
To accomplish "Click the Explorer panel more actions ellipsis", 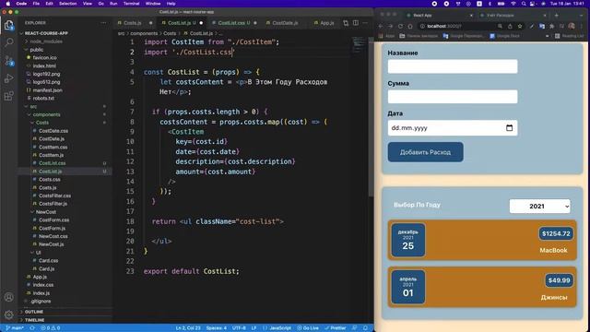I will pyautogui.click(x=103, y=23).
